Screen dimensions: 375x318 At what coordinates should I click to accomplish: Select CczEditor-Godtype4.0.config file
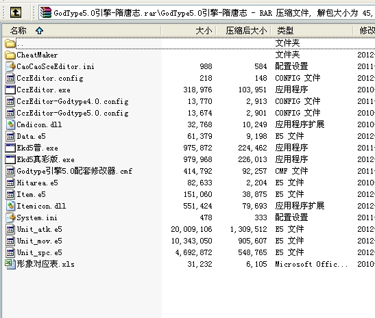pyautogui.click(x=73, y=102)
